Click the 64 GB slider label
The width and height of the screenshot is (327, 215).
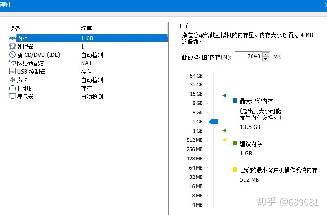pyautogui.click(x=196, y=76)
